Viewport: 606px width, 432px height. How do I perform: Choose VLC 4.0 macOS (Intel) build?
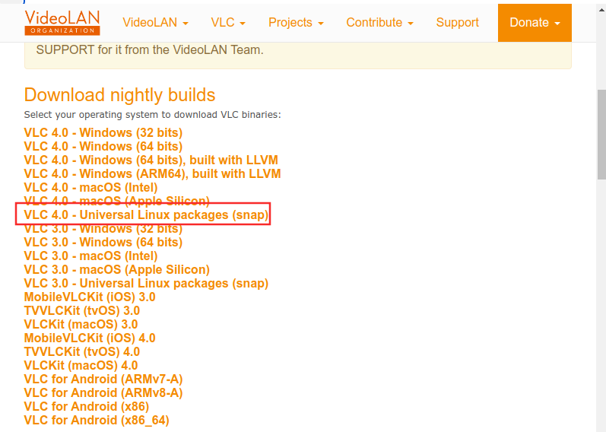pos(90,188)
